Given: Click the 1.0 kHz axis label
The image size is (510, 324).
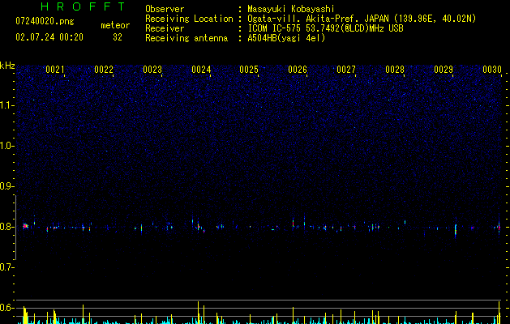Looking at the screenshot, I should [x=6, y=146].
